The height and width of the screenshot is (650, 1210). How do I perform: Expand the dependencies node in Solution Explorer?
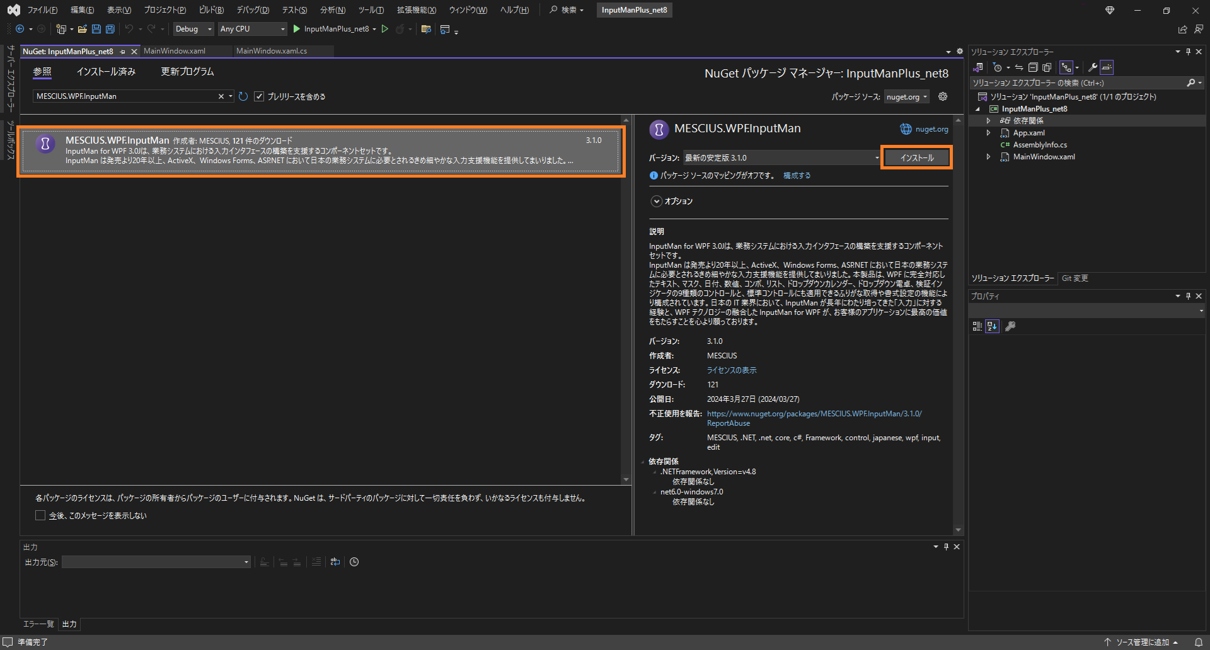coord(988,121)
